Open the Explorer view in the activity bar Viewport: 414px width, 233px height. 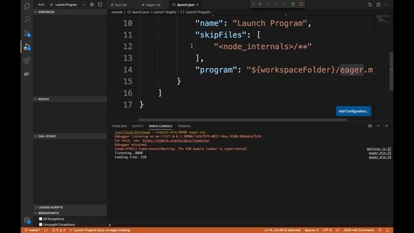tap(27, 6)
